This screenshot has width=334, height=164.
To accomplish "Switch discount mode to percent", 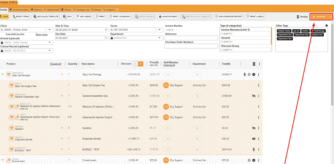I will pos(141,64).
